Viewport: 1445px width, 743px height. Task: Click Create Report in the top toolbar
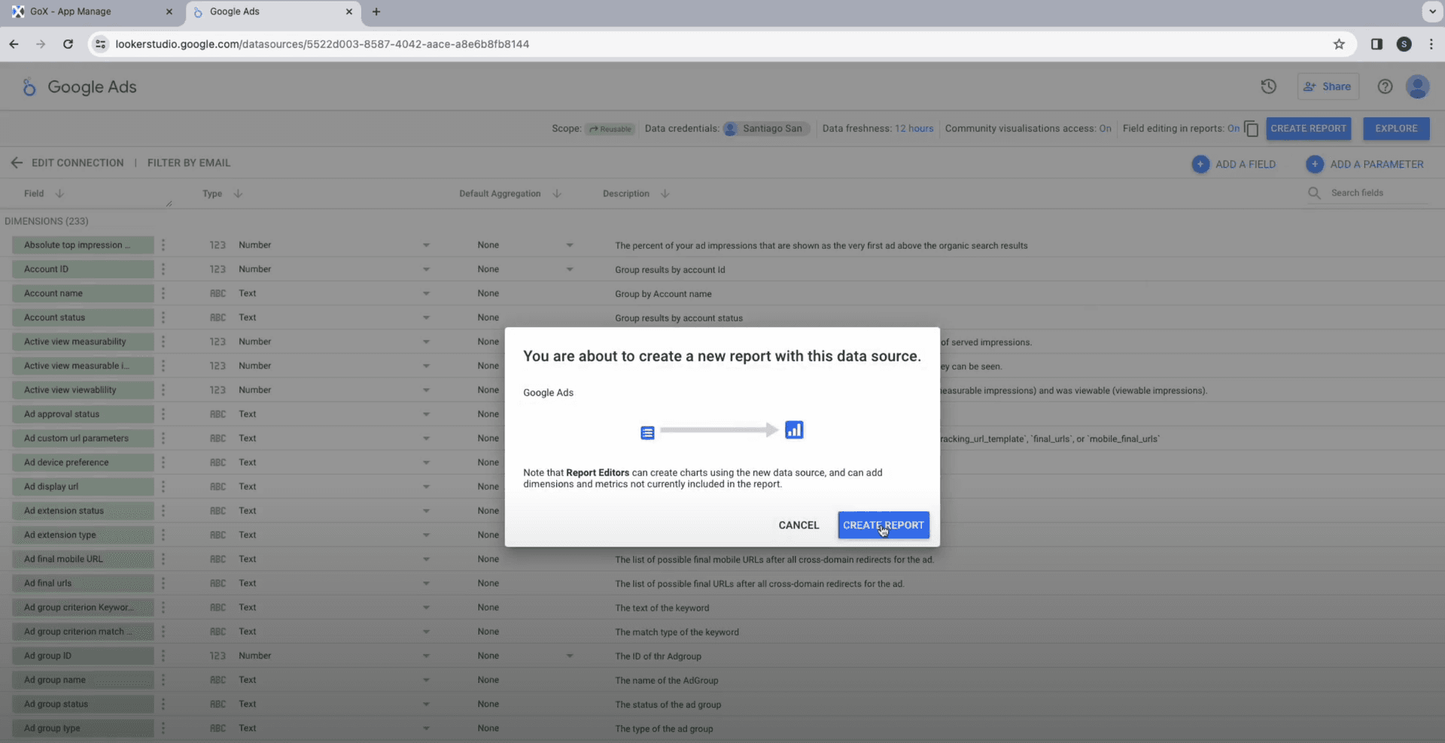tap(1308, 129)
